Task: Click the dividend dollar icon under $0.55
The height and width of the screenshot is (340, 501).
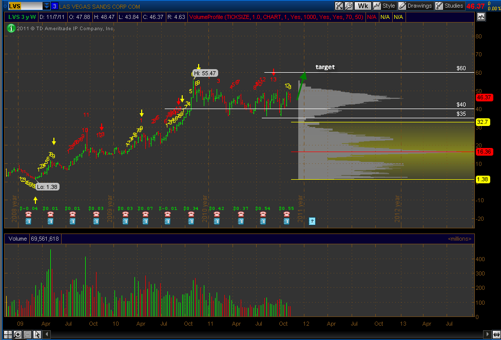Action: pos(286,221)
